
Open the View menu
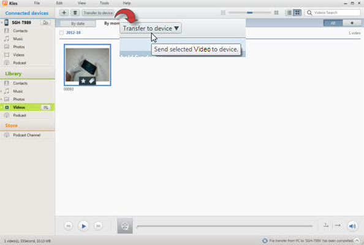pyautogui.click(x=82, y=3)
